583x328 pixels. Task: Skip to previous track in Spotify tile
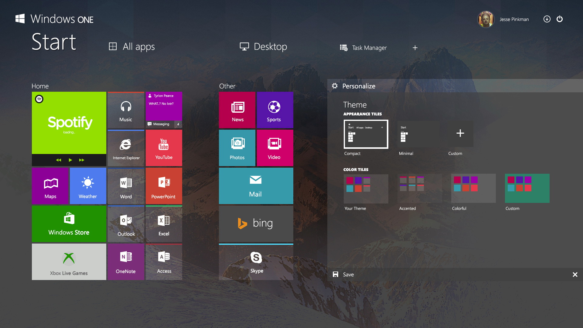[x=58, y=160]
